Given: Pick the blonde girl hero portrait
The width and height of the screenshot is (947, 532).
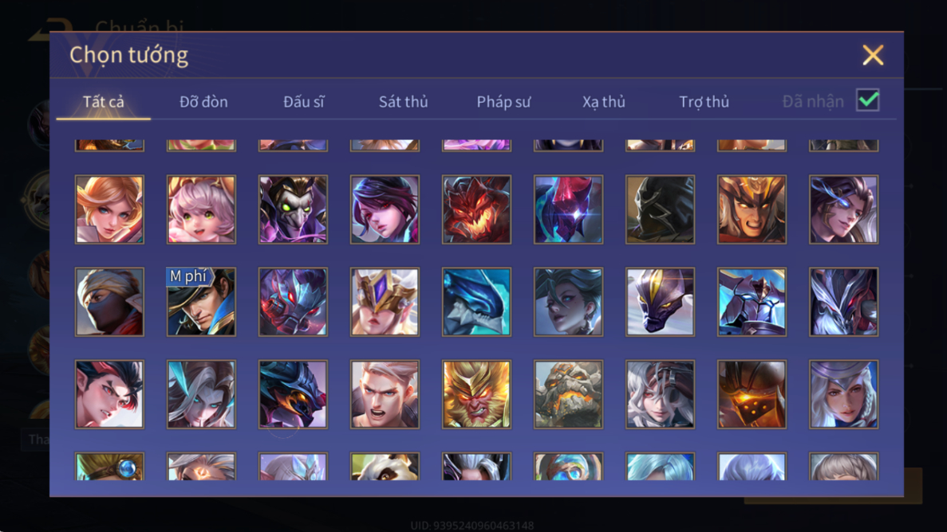Looking at the screenshot, I should coord(109,209).
